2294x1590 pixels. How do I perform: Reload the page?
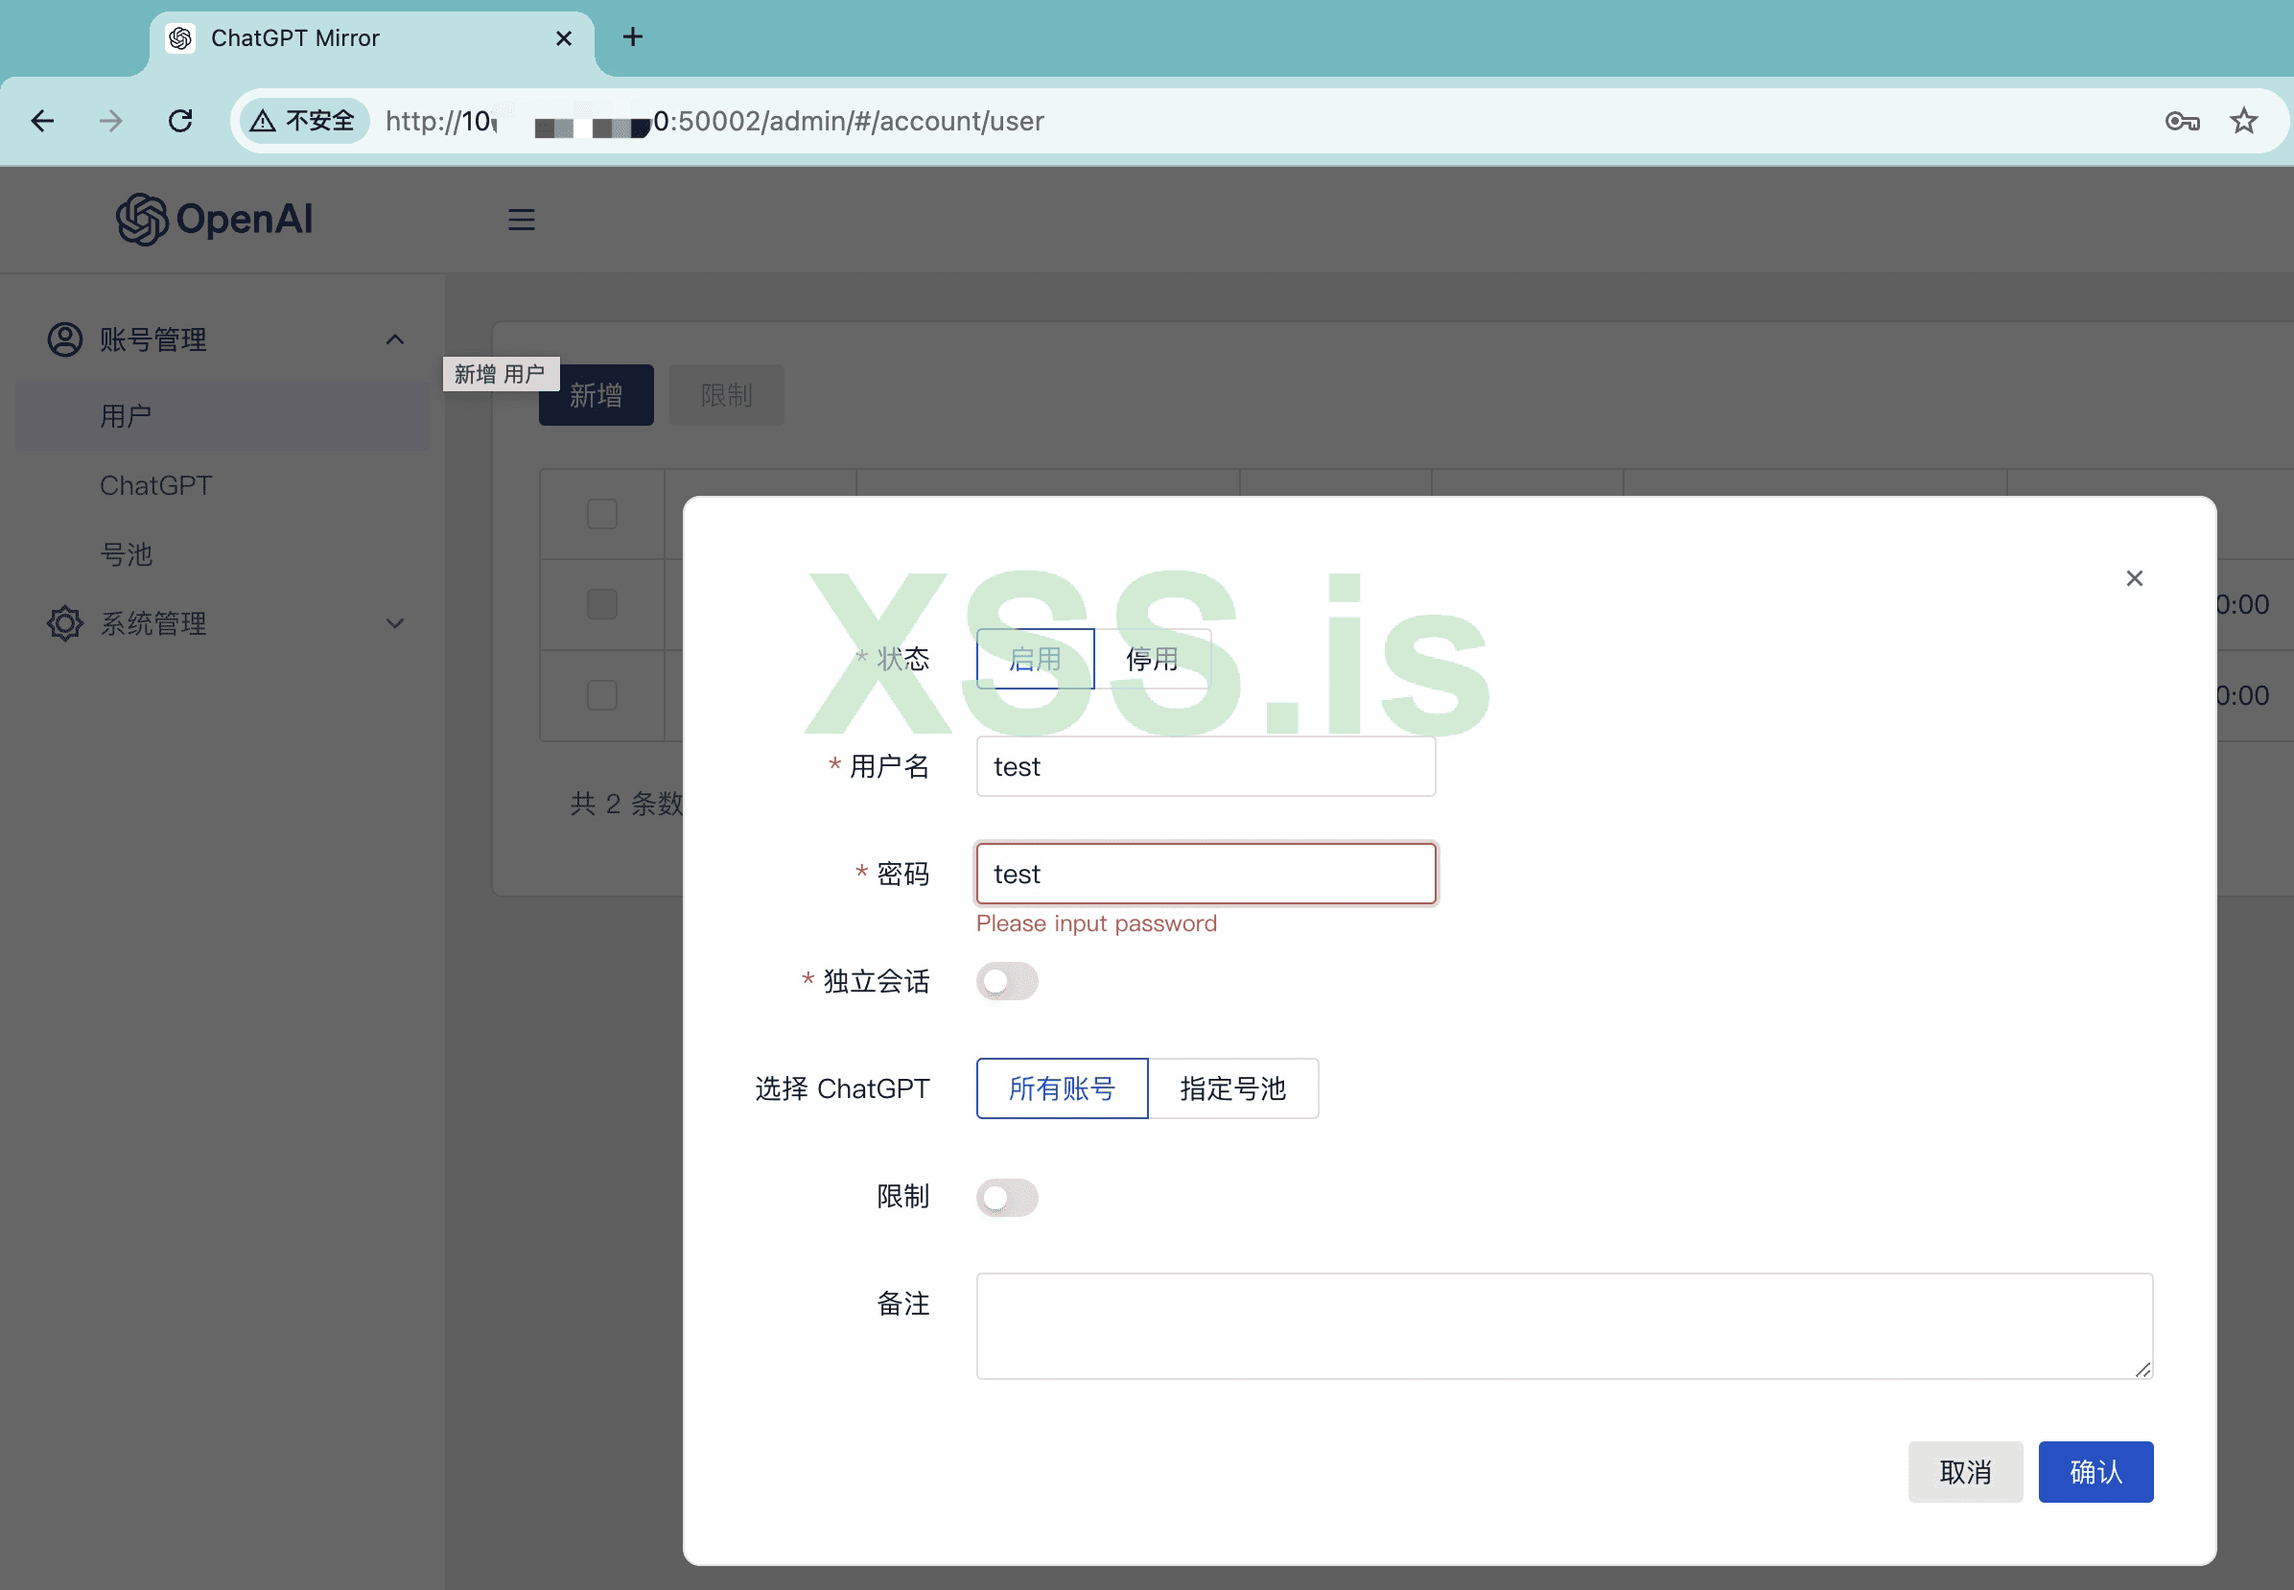click(180, 122)
